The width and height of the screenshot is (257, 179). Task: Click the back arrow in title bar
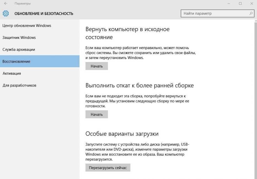(6, 4)
